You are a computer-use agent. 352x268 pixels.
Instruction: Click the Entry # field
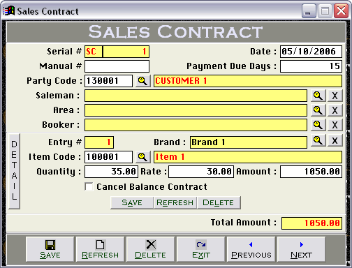pyautogui.click(x=99, y=142)
